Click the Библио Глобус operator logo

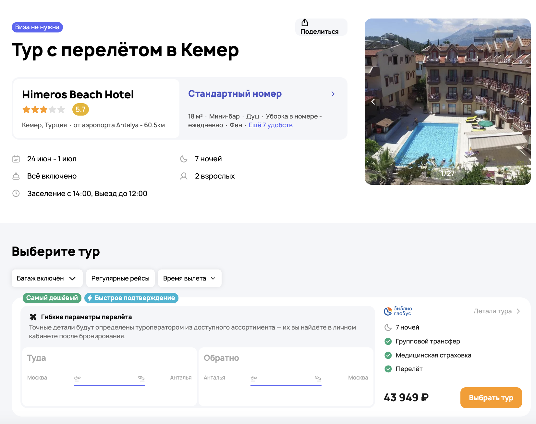[x=398, y=311]
